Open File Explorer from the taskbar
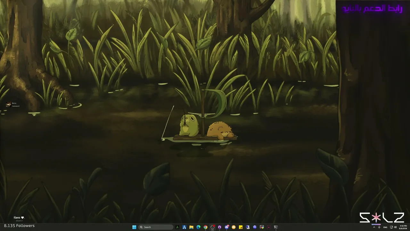This screenshot has height=231, width=410. coord(191,227)
